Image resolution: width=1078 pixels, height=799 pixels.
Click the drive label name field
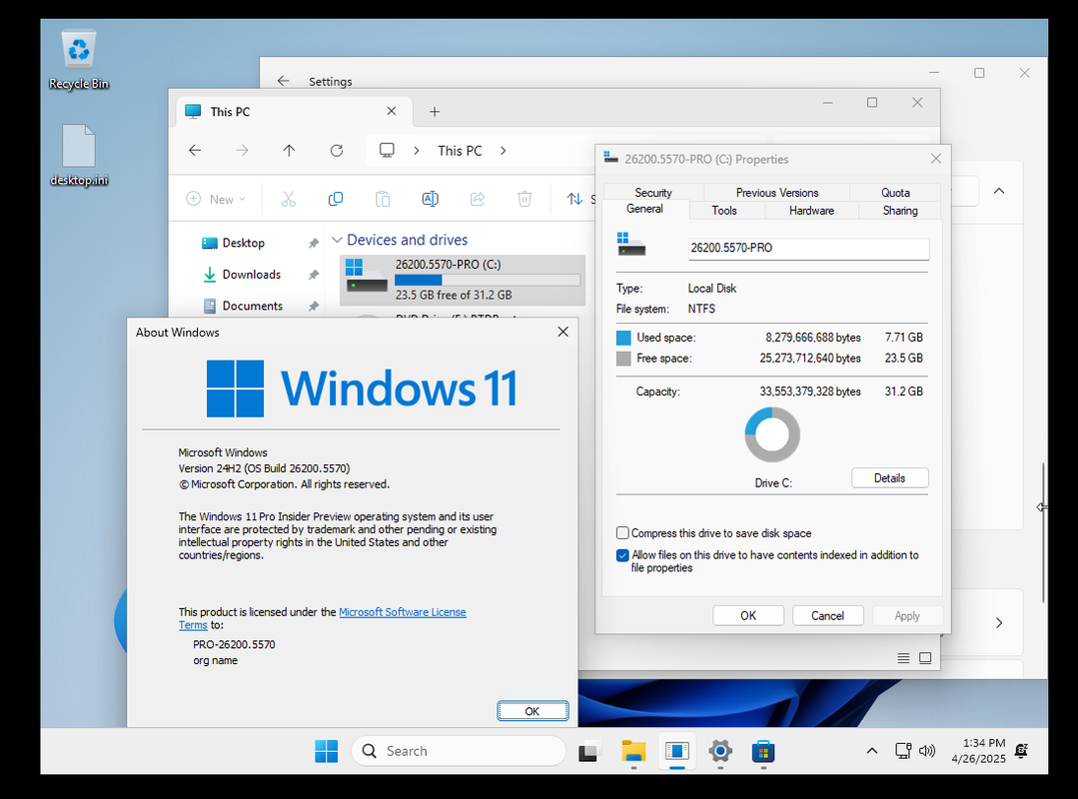tap(808, 248)
